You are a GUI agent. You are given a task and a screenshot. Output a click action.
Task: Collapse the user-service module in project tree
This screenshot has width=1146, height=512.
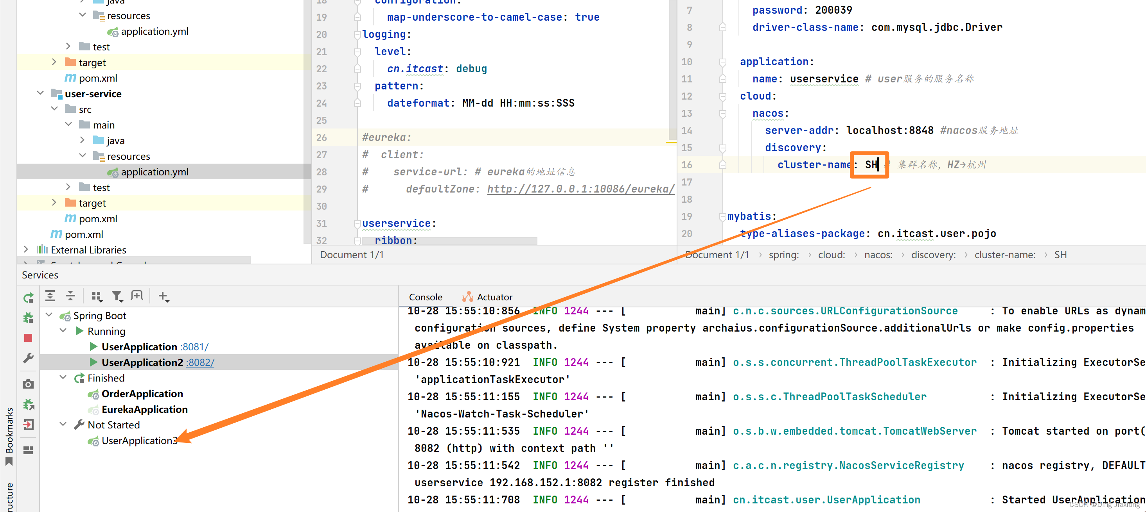click(41, 93)
